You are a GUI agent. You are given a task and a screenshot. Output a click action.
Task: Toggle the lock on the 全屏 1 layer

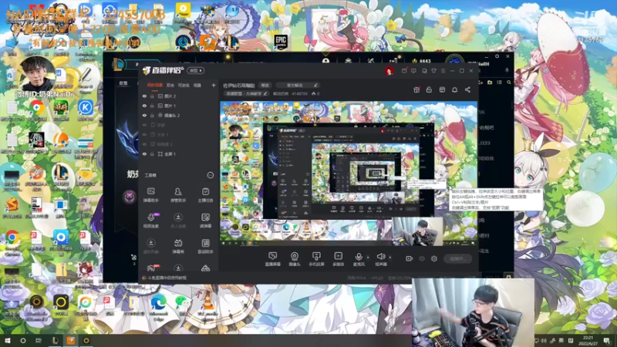(152, 153)
